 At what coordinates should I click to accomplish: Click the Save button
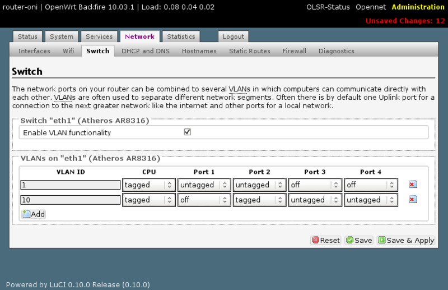click(x=359, y=240)
